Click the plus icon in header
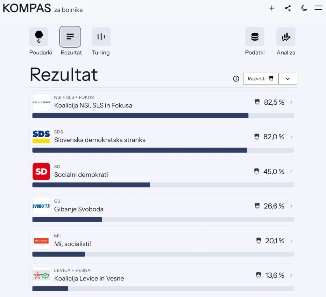 click(272, 8)
